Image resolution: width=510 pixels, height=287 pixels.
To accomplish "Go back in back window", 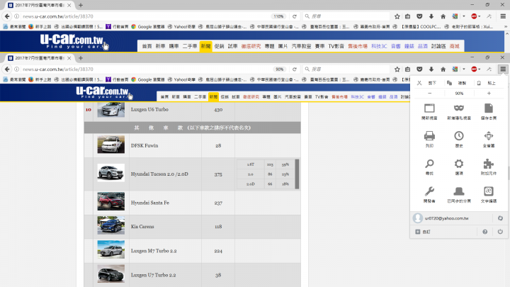I will coord(7,16).
